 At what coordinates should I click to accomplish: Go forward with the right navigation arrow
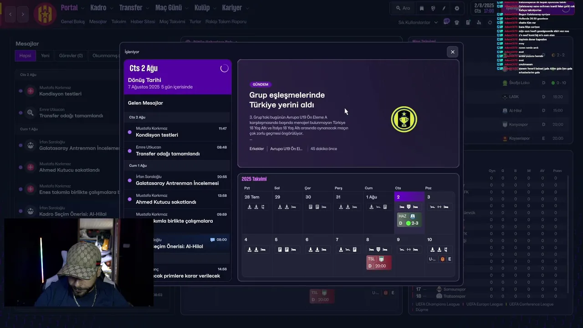pyautogui.click(x=23, y=14)
